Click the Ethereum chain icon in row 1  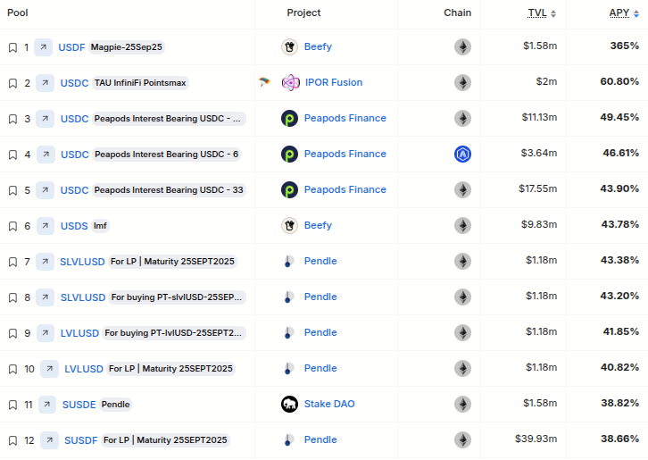tap(463, 46)
